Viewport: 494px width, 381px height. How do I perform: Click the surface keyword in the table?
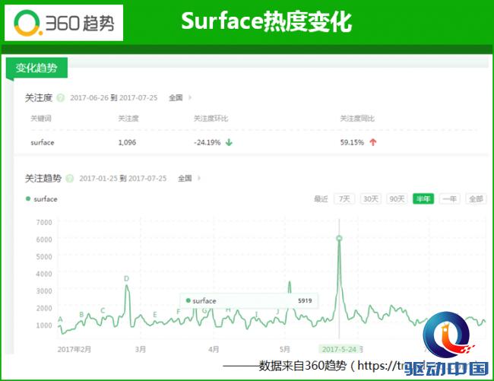[x=43, y=142]
